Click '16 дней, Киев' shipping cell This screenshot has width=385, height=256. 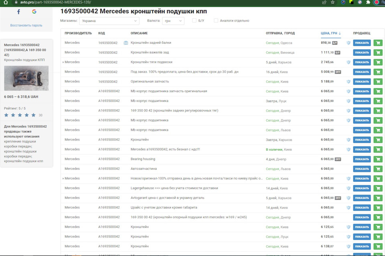tap(277, 72)
